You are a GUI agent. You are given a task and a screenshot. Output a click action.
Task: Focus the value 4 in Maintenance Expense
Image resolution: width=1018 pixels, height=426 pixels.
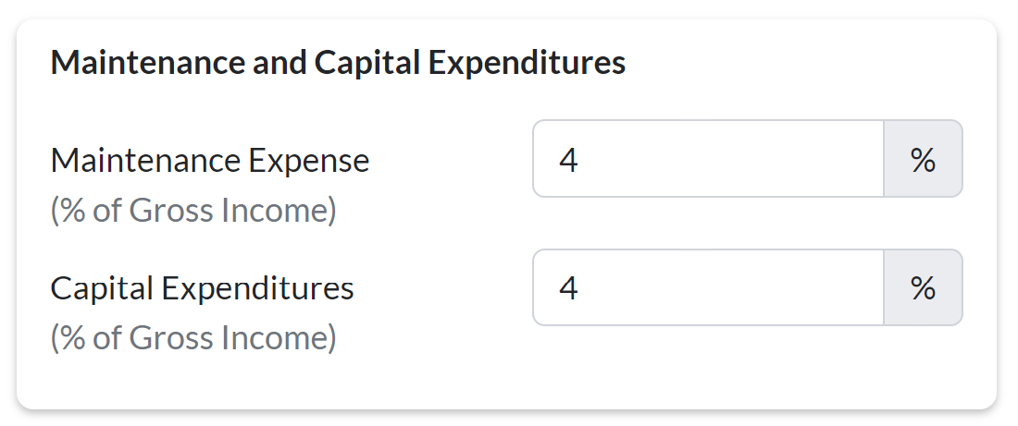tap(569, 160)
